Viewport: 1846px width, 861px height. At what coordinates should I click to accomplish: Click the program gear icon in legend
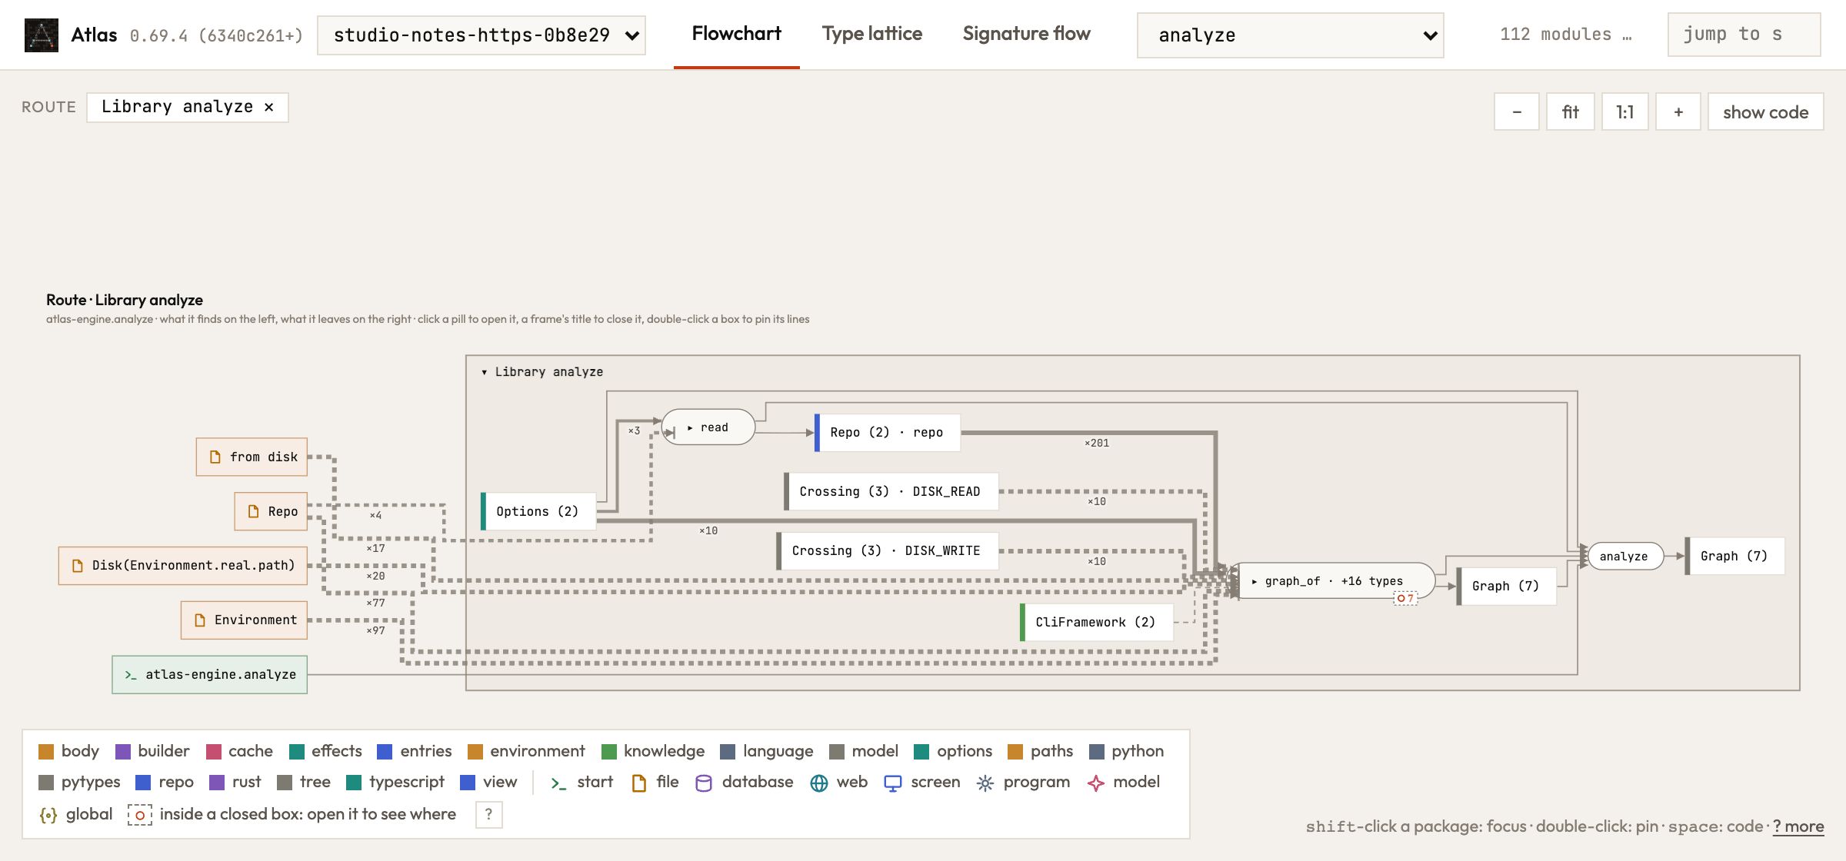[x=985, y=783]
